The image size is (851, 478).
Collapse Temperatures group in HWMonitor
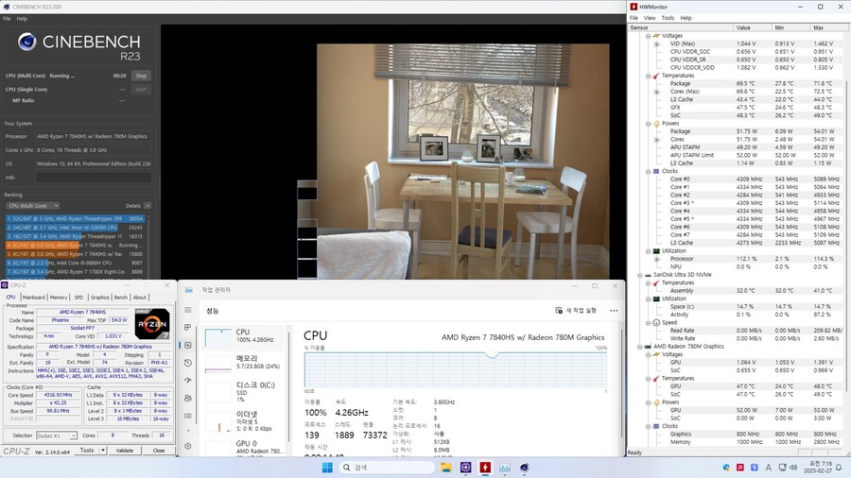click(648, 76)
